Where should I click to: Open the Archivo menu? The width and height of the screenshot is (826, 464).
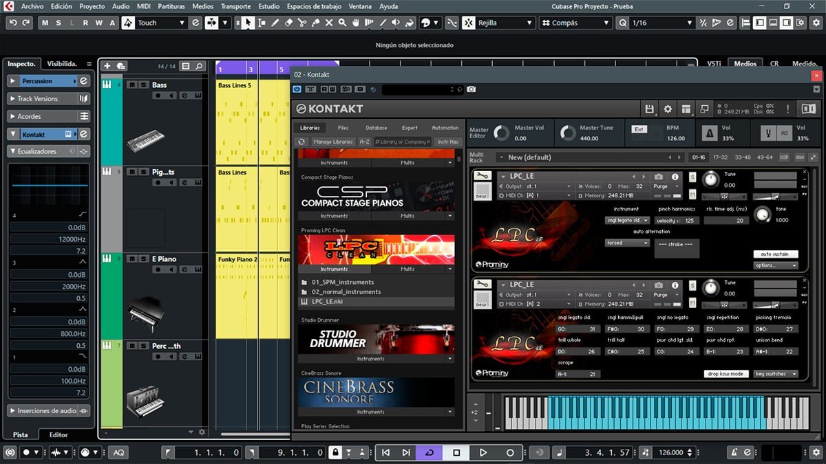pos(32,6)
